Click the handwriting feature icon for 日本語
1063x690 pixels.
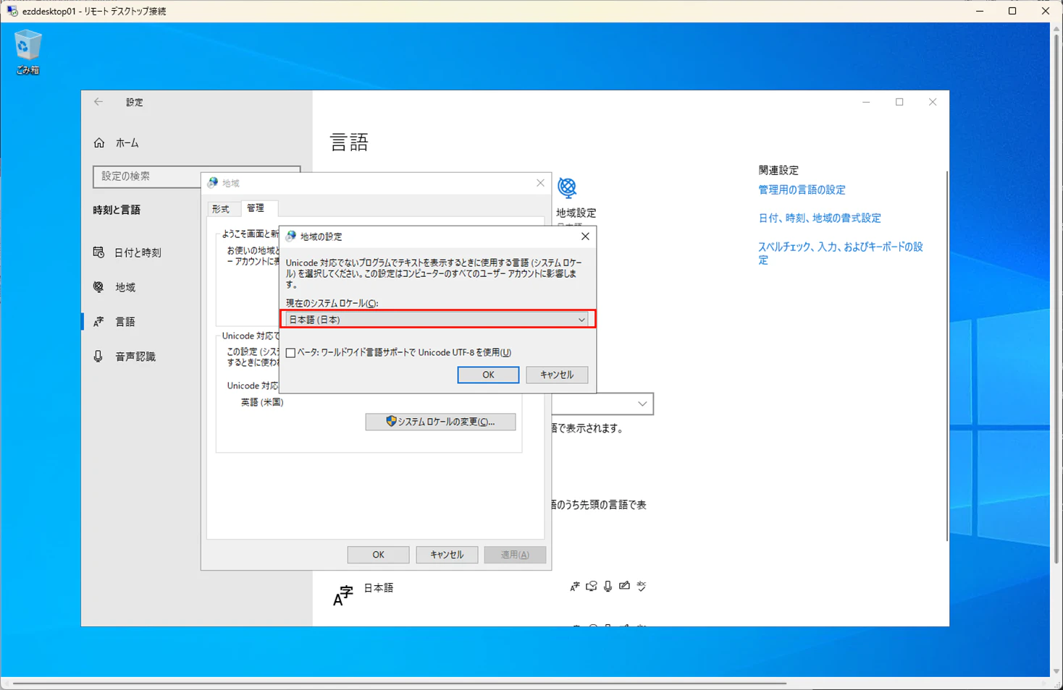click(x=624, y=587)
